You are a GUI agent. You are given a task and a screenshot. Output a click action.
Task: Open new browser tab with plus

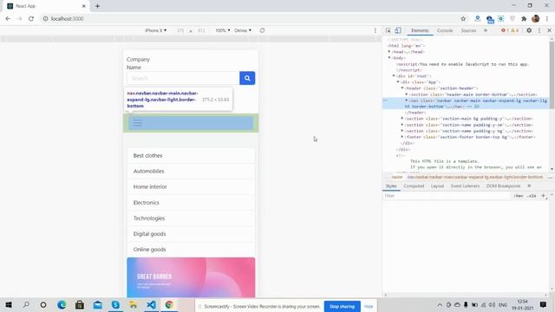(97, 6)
